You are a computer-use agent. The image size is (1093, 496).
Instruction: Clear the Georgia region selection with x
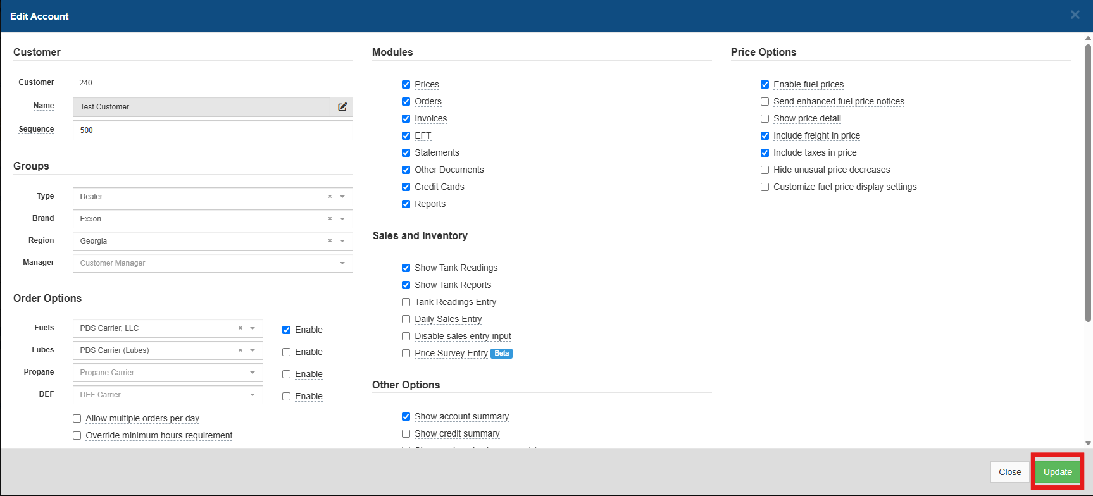coord(330,241)
